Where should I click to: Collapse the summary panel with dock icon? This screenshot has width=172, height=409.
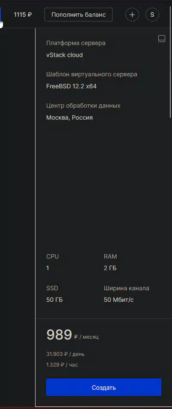(162, 39)
